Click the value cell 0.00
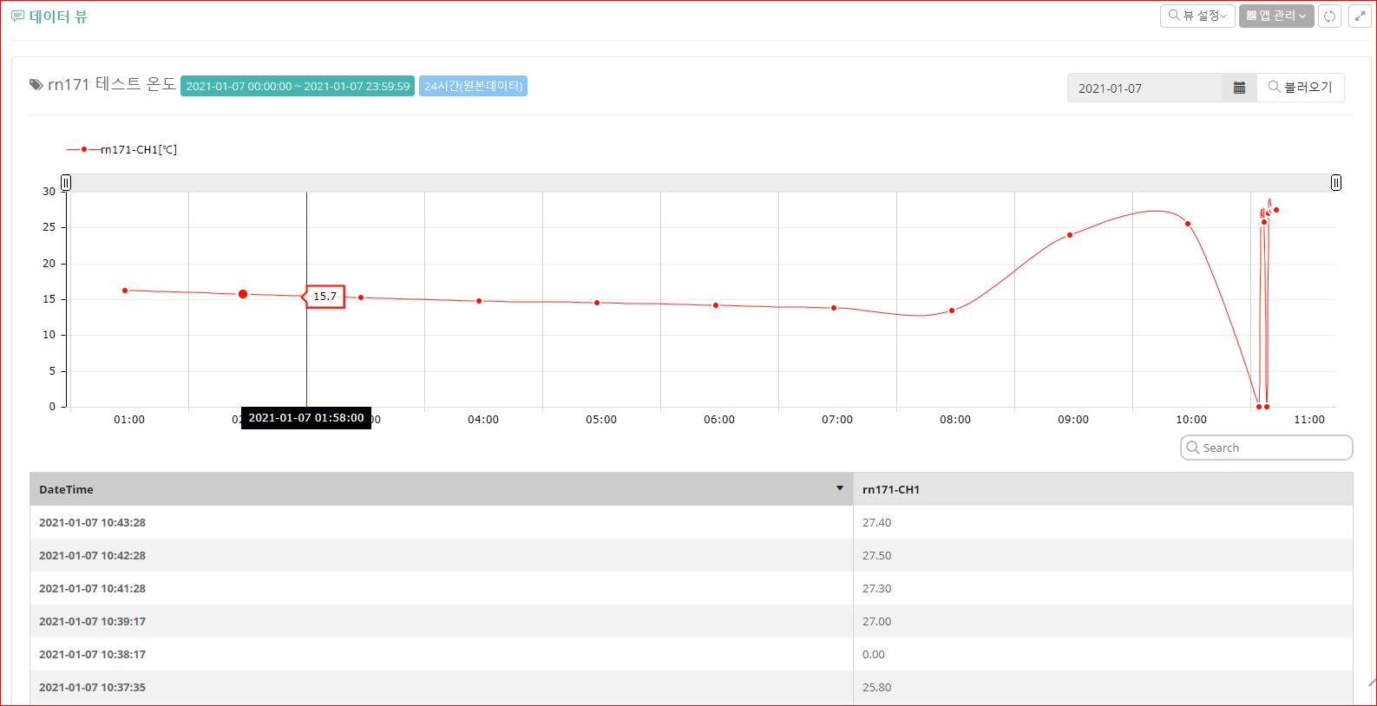 [1103, 654]
